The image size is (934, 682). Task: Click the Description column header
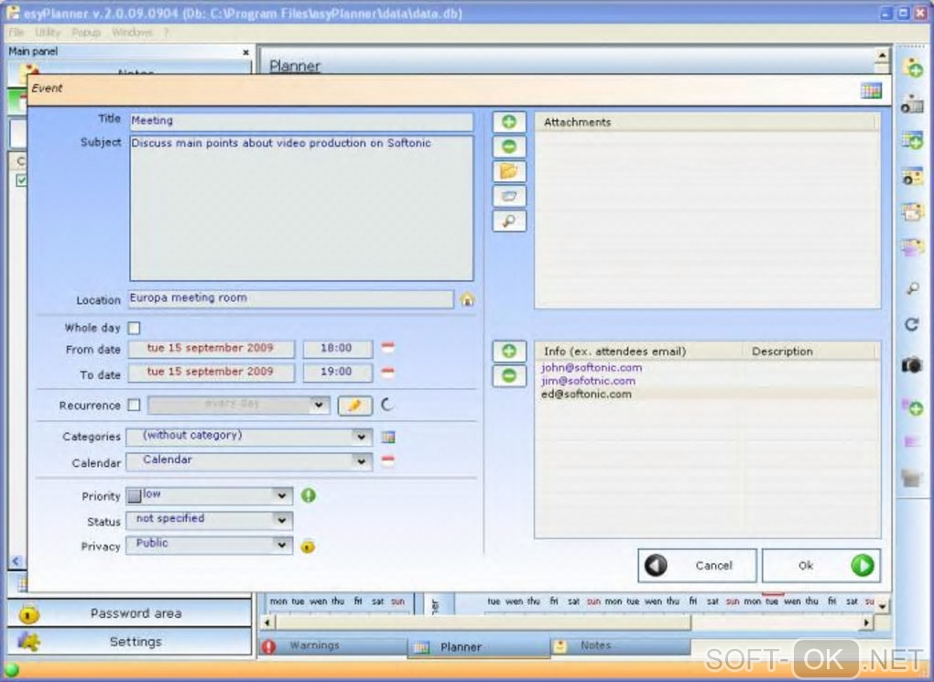(810, 352)
